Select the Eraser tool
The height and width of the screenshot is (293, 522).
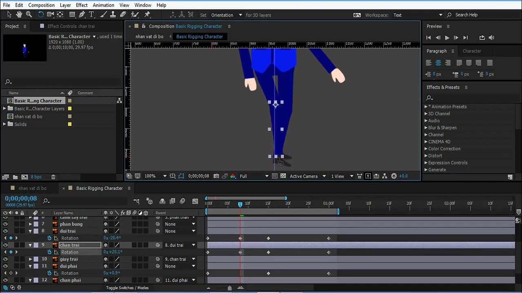(123, 15)
